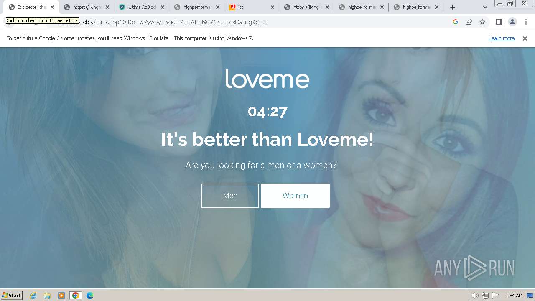Share this page via share icon
The height and width of the screenshot is (301, 535).
pos(469,22)
